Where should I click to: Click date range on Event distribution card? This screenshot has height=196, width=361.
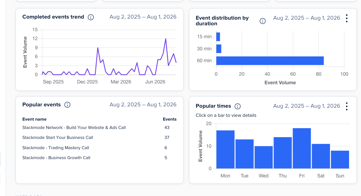[307, 18]
